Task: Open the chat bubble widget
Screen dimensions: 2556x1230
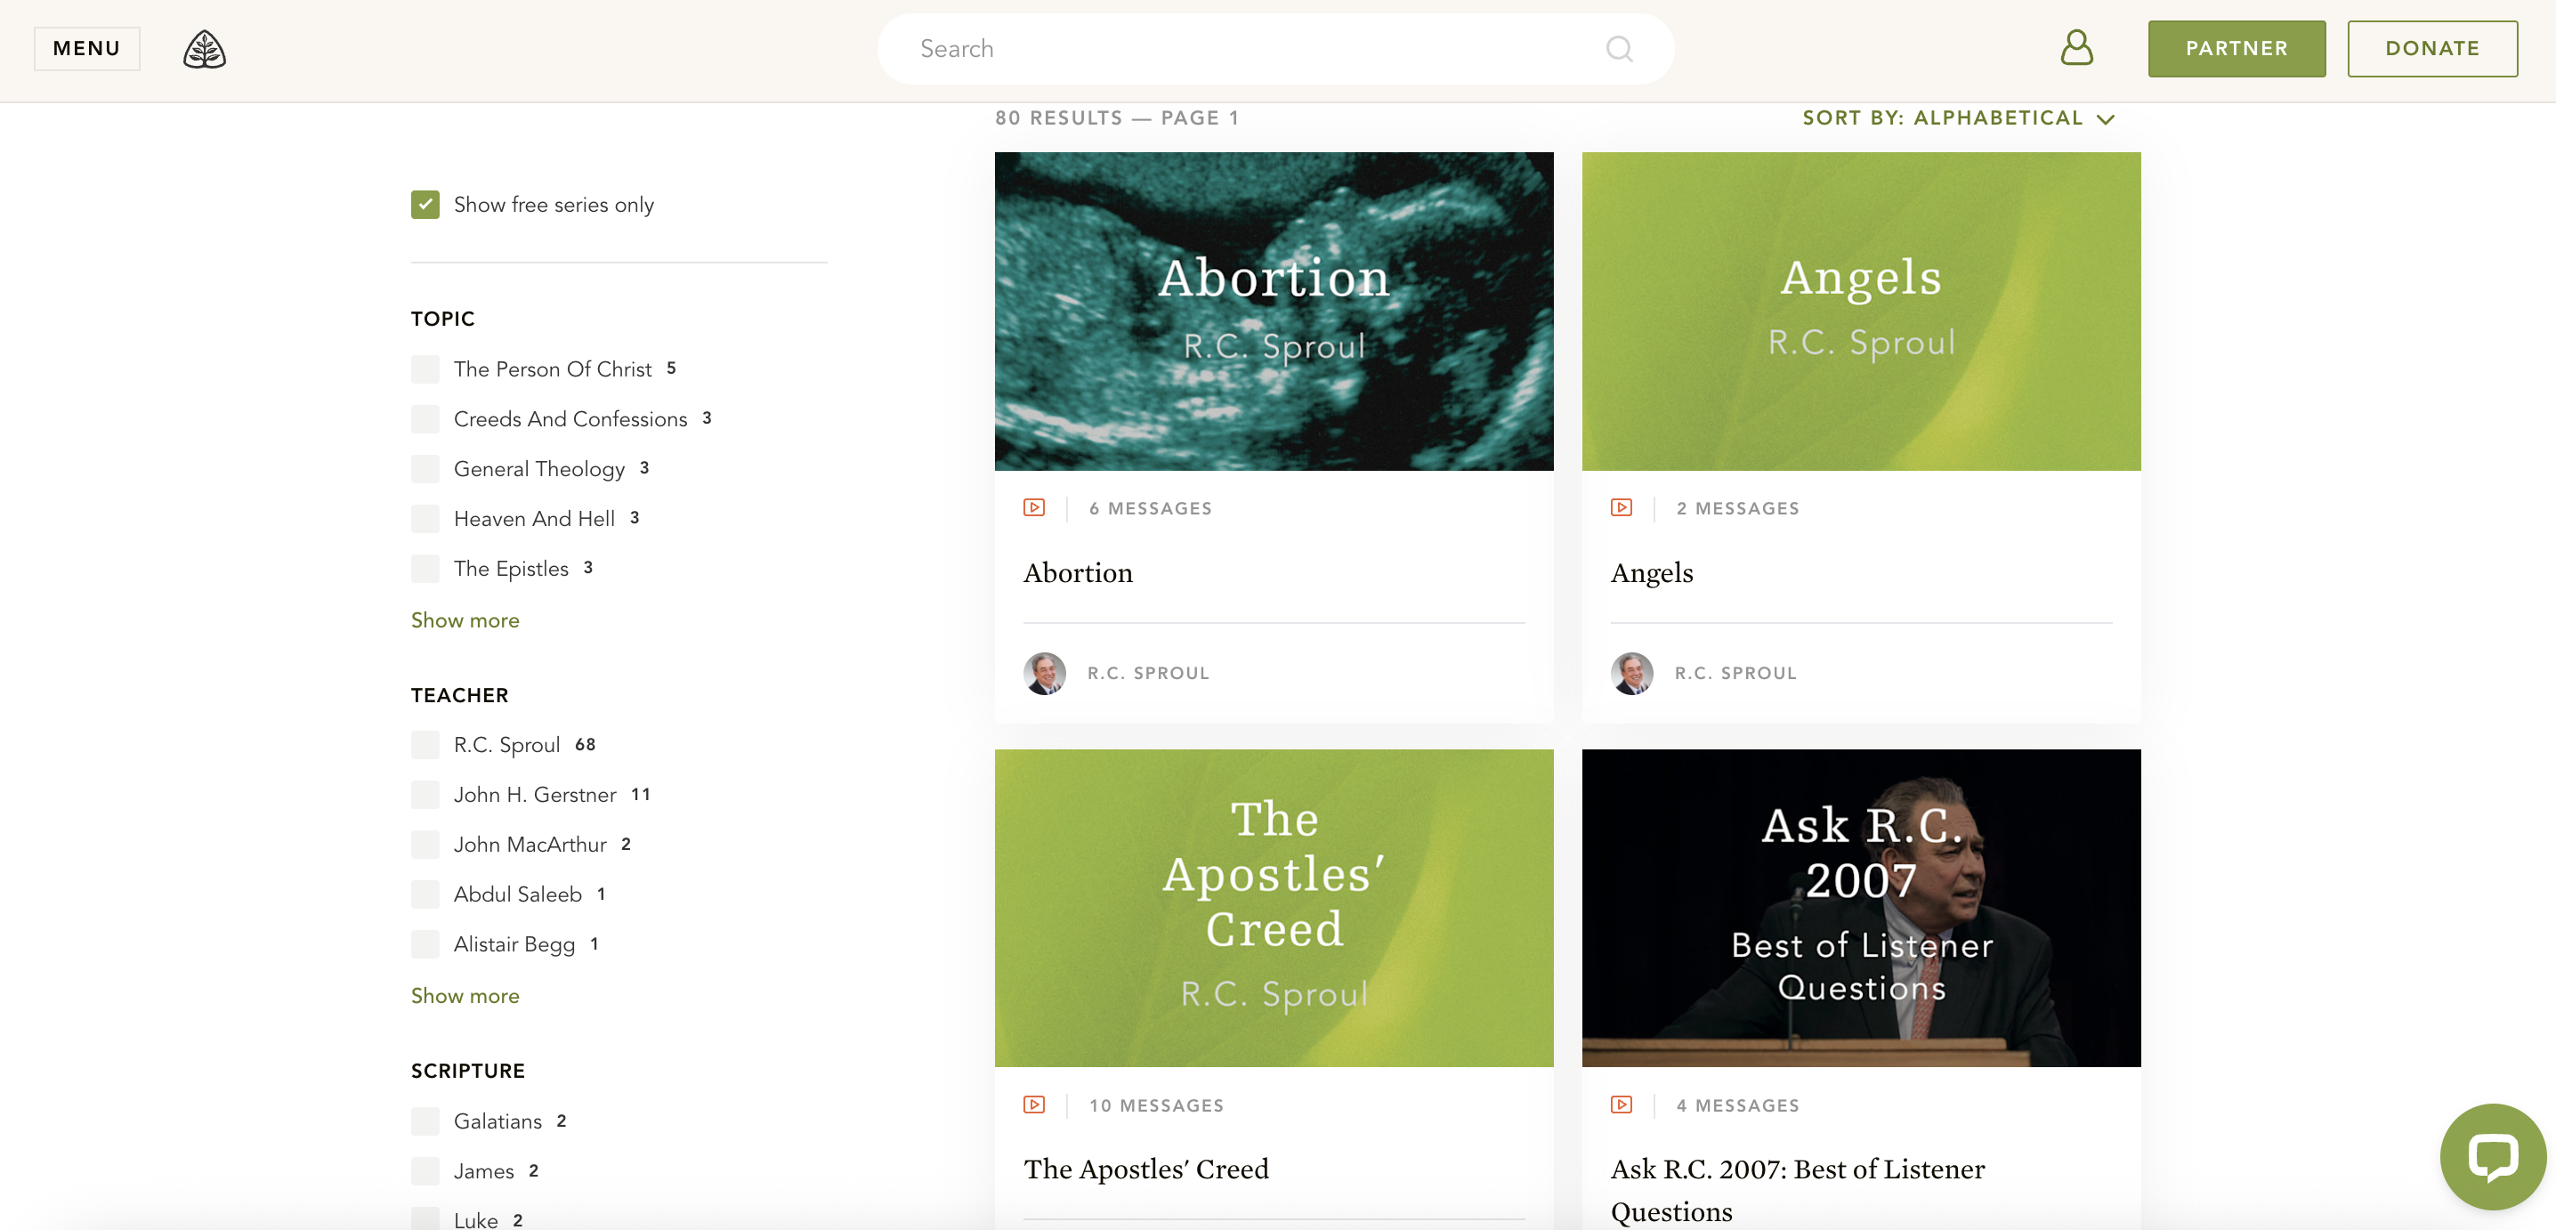Action: coord(2492,1155)
